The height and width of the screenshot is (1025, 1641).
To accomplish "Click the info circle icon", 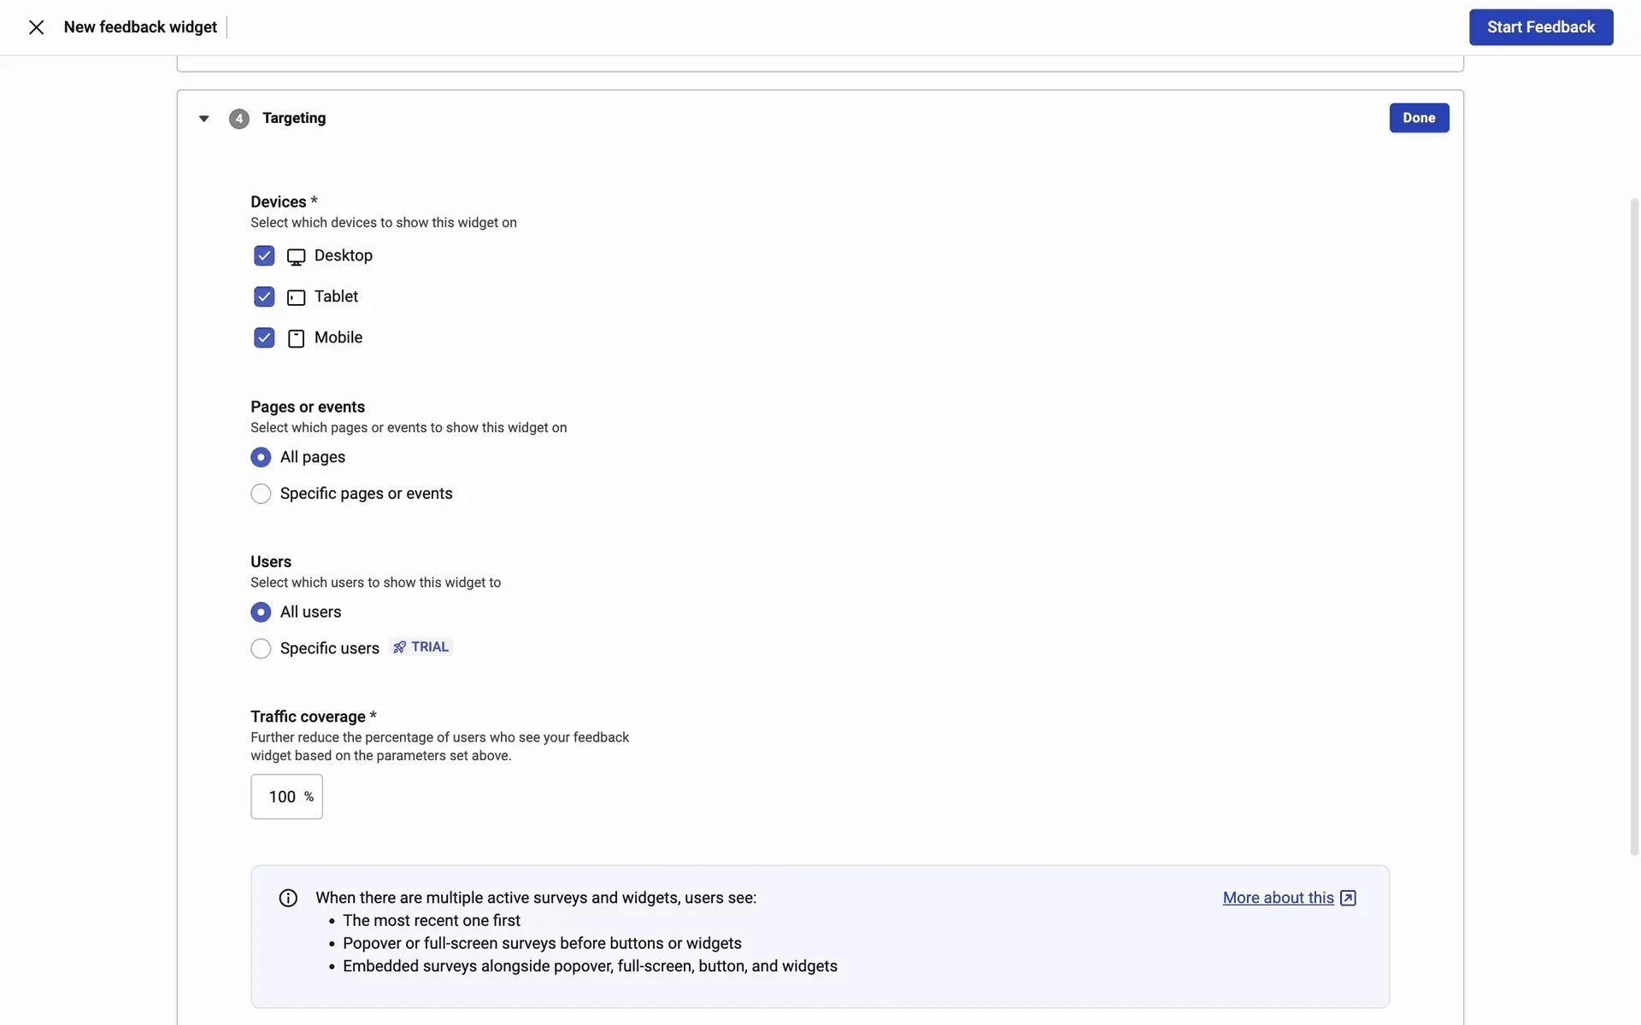I will point(288,898).
